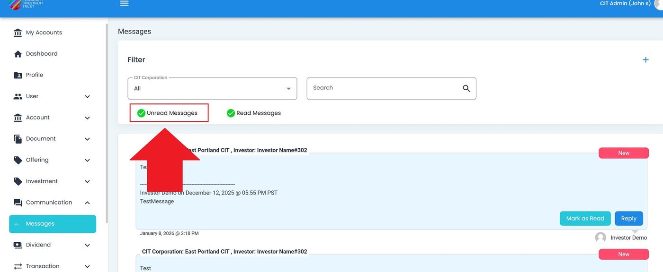
Task: Click the Mark as Read button
Action: (x=585, y=219)
